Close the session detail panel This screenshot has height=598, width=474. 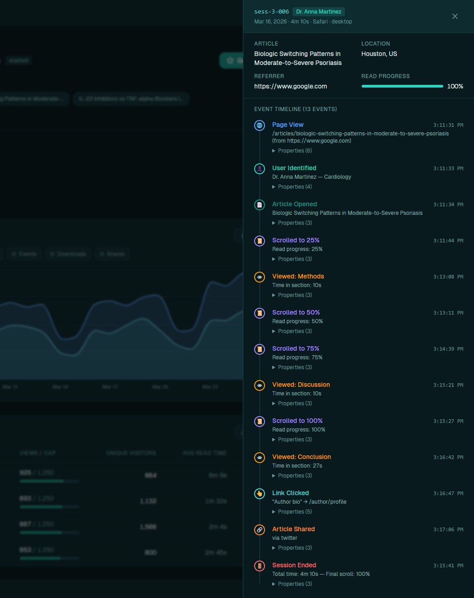[x=455, y=16]
